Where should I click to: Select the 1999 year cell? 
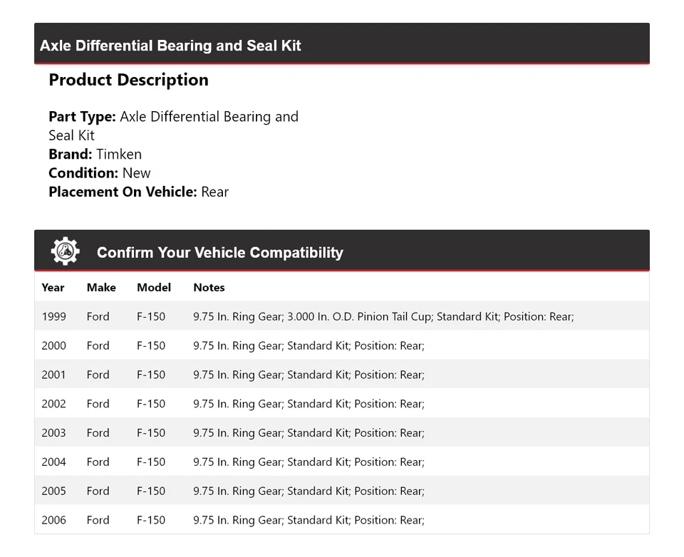pyautogui.click(x=53, y=316)
